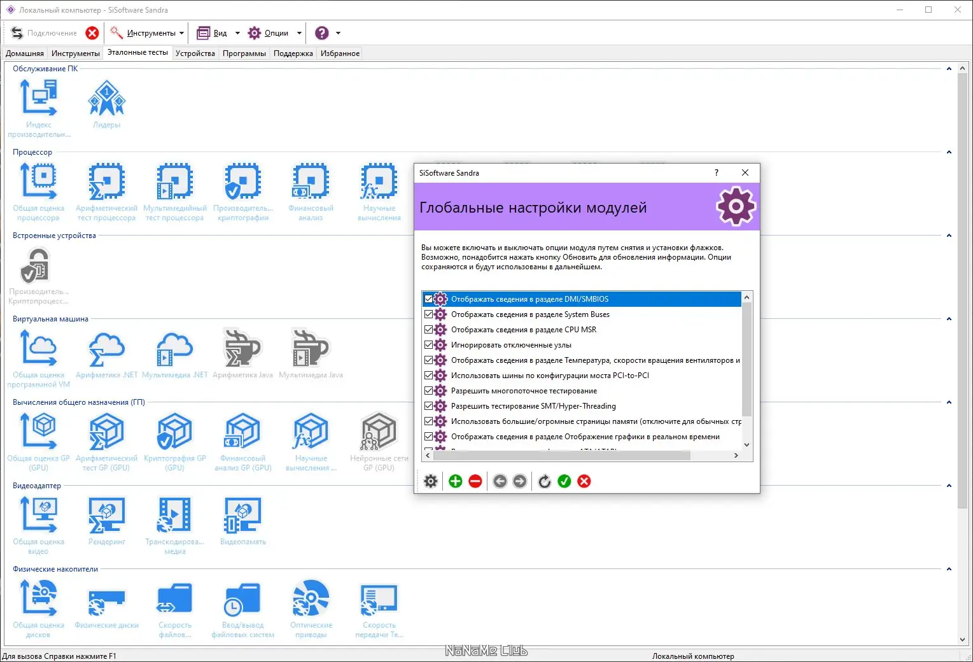The height and width of the screenshot is (662, 973).
Task: Open Криптография GP (GPU) benchmark icon
Action: 175,432
